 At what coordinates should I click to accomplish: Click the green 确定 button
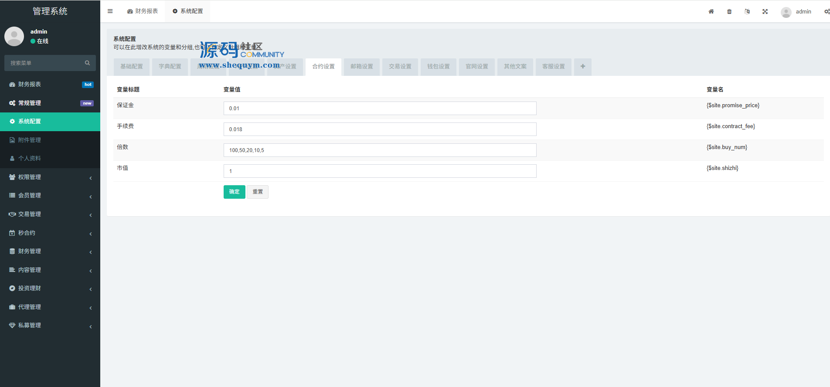tap(234, 192)
